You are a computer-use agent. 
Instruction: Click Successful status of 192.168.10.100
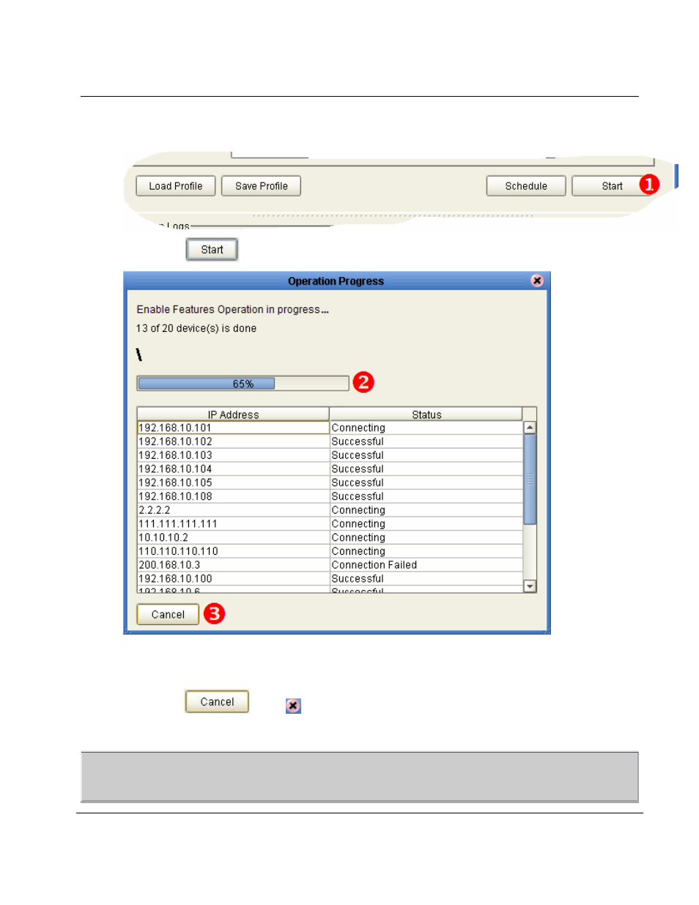(426, 579)
